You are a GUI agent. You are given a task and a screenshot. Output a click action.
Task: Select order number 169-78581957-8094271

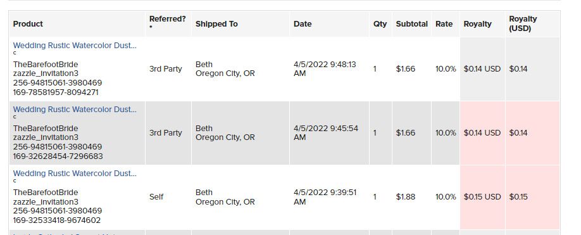56,92
